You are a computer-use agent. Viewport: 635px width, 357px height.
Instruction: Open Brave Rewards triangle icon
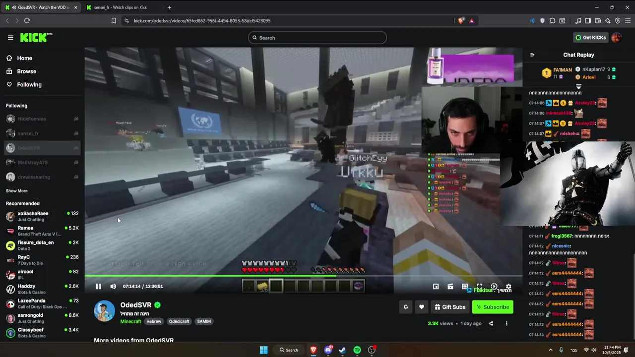point(471,20)
